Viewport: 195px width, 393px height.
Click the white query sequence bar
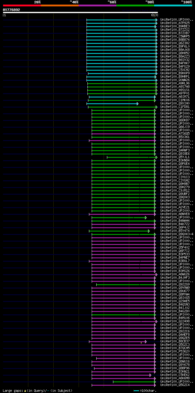[x=80, y=12]
